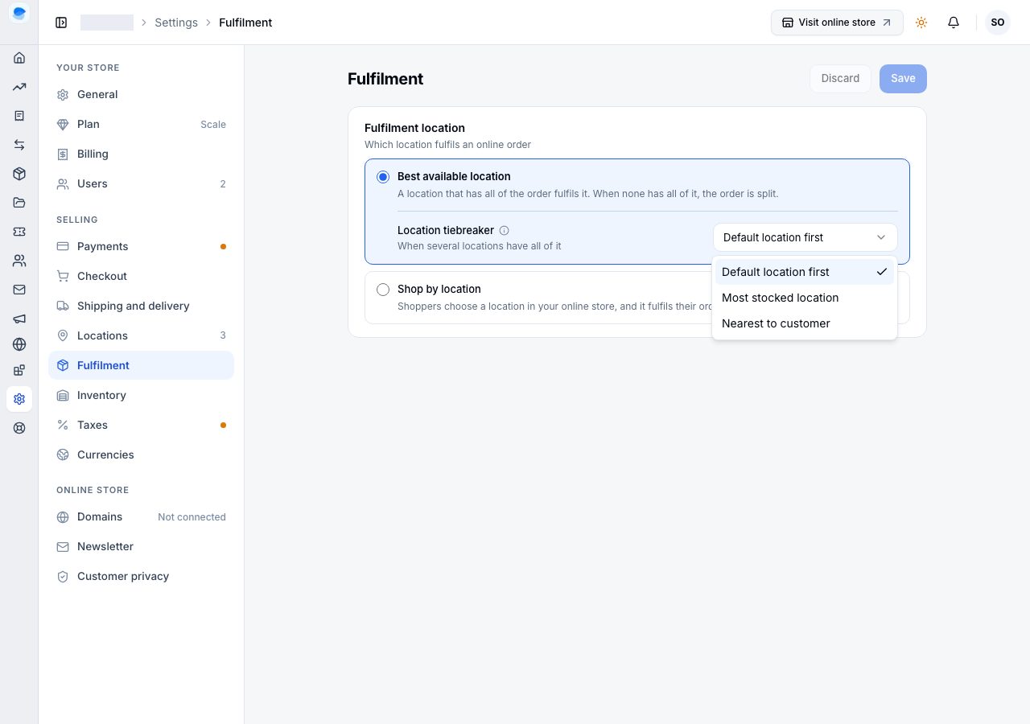Open Users settings
The width and height of the screenshot is (1030, 724).
coord(141,183)
